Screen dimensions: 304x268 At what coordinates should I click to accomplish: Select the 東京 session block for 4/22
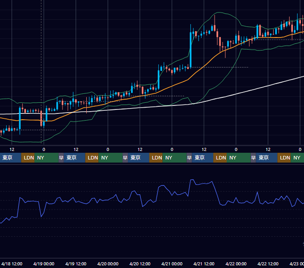(x=266, y=158)
